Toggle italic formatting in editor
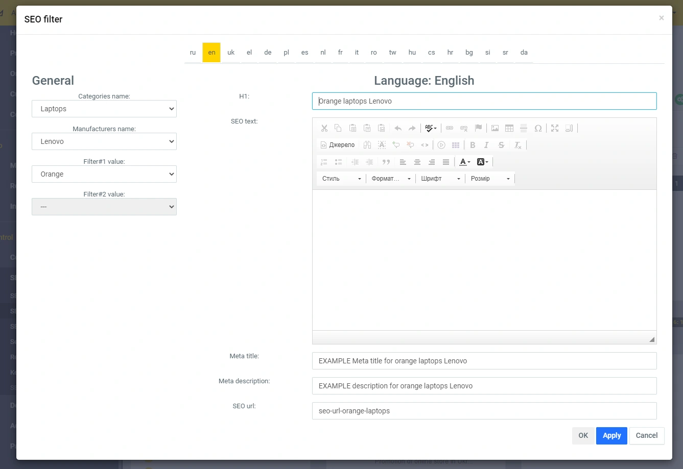 (x=486, y=145)
